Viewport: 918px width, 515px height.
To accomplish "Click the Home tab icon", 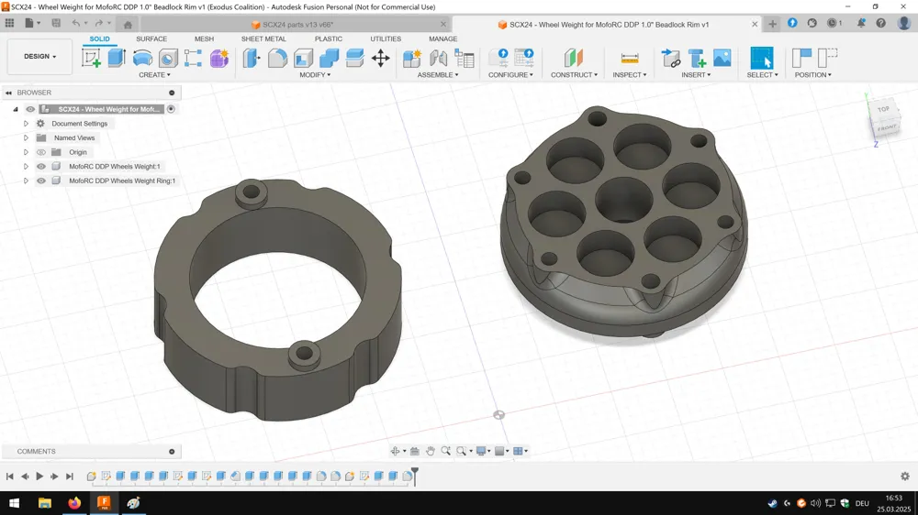I will tap(128, 25).
